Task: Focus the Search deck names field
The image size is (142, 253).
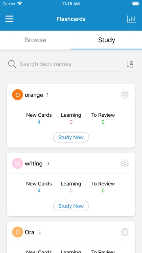Action: pos(71,64)
